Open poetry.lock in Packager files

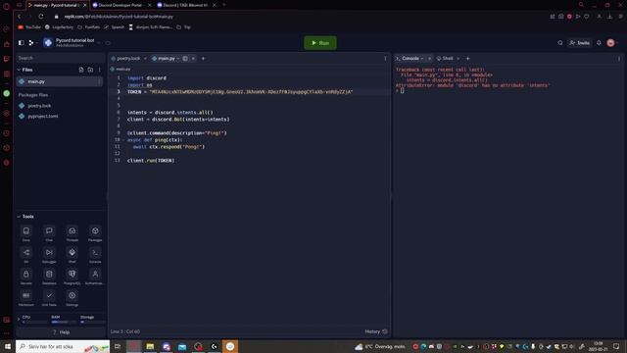click(x=39, y=106)
